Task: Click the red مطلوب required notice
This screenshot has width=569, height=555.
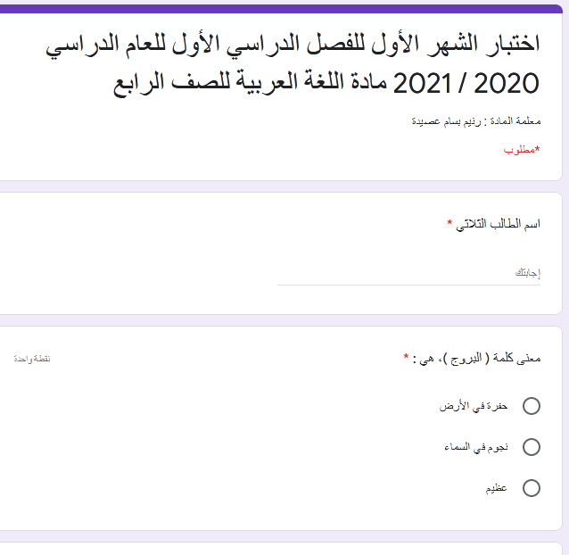Action: pyautogui.click(x=523, y=149)
